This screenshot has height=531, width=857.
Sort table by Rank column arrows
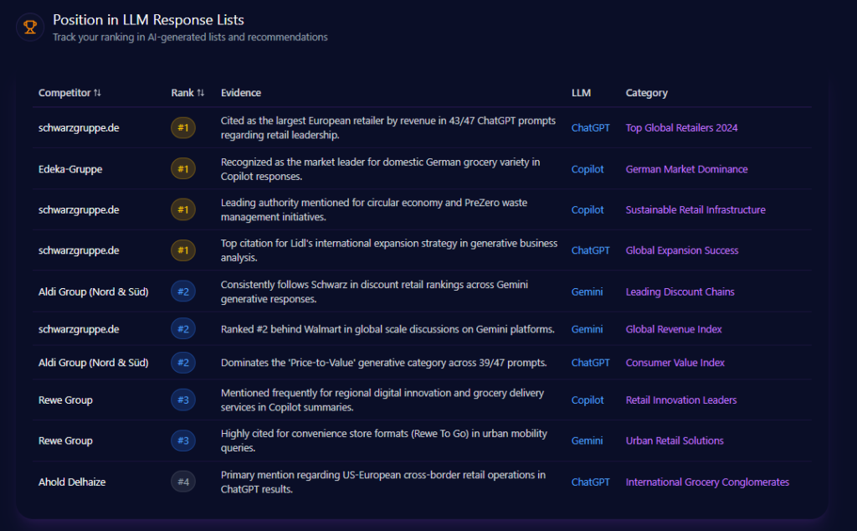(200, 93)
